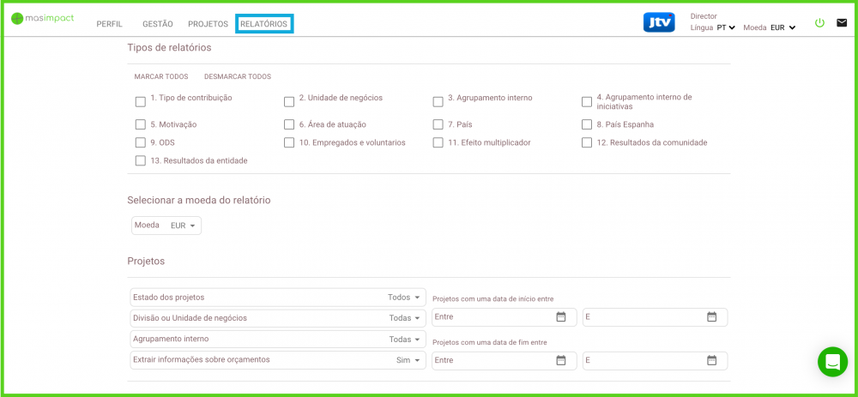Viewport: 858px width, 397px height.
Task: Open calendar for start date 'E' field
Action: tap(711, 317)
